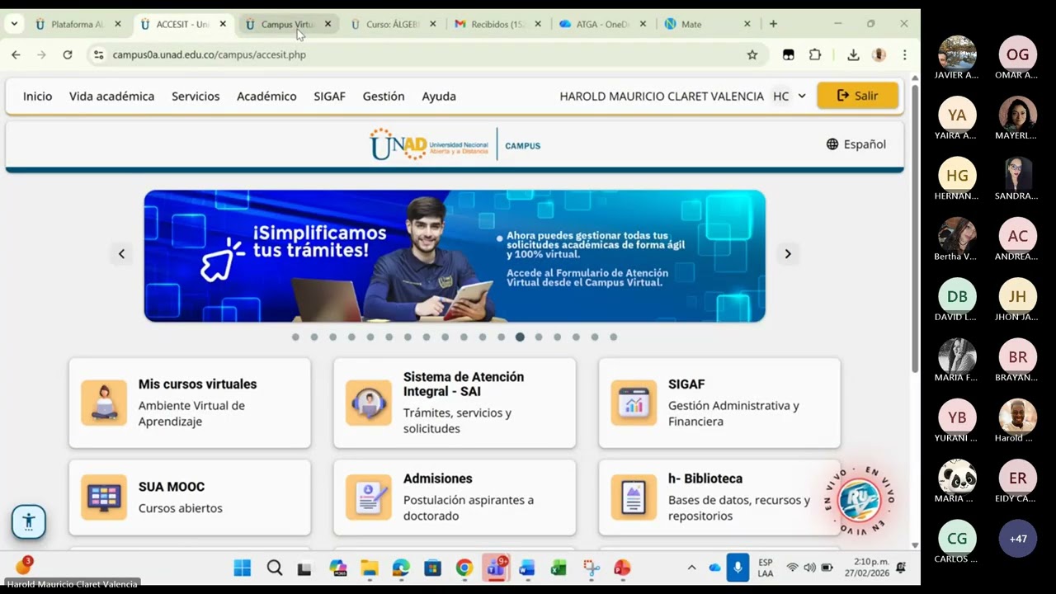Open the Inicio menu
This screenshot has width=1056, height=594.
[37, 97]
